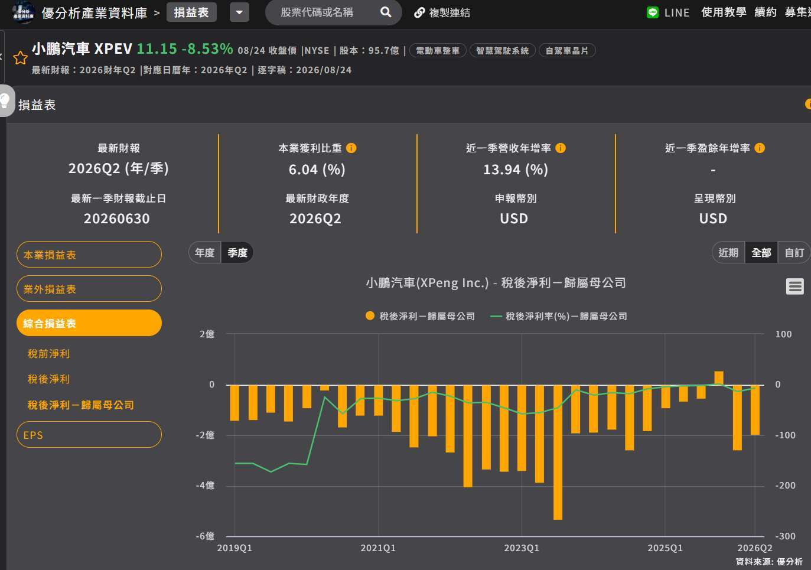This screenshot has height=570, width=811.
Task: Click the 20260630 date value
Action: 117,219
